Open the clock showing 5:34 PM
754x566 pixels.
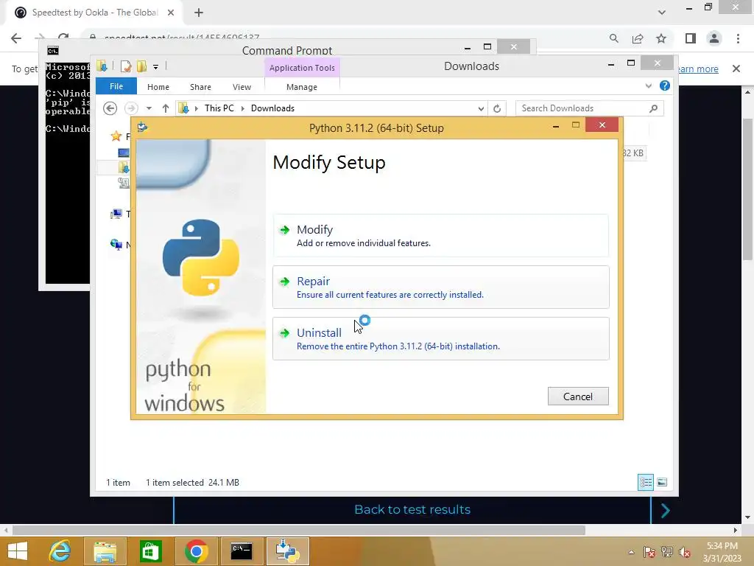(x=722, y=552)
